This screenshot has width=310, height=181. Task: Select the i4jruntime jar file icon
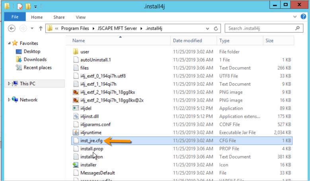(76, 132)
